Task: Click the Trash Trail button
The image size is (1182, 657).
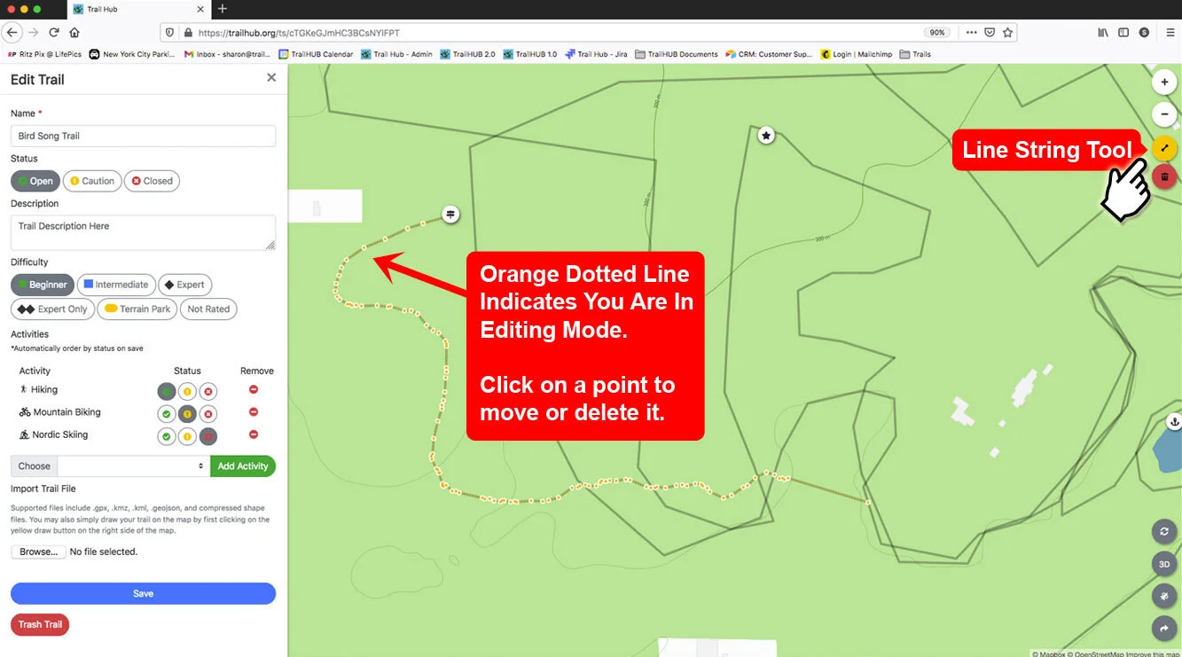Action: point(40,624)
